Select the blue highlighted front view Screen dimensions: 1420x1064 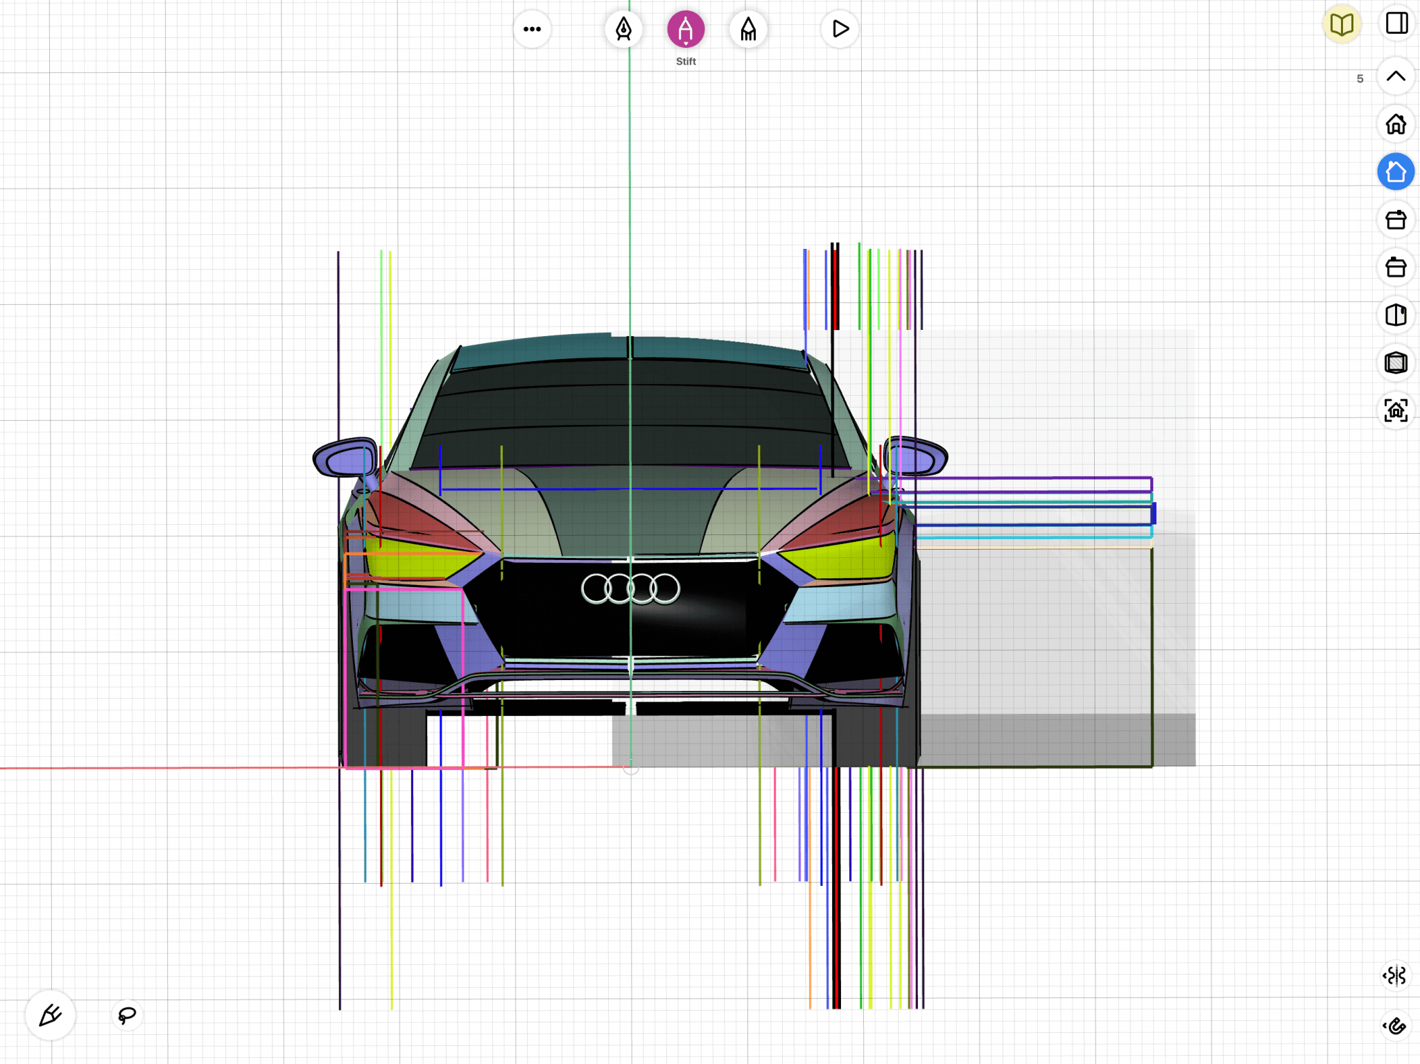pyautogui.click(x=1396, y=172)
